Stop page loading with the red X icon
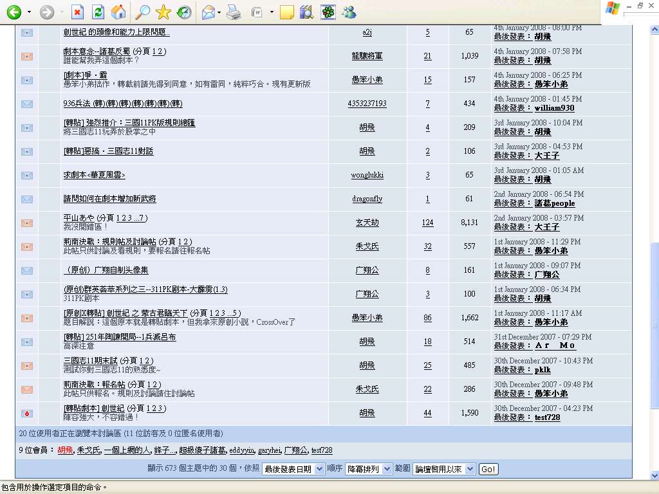The image size is (659, 494). [77, 12]
